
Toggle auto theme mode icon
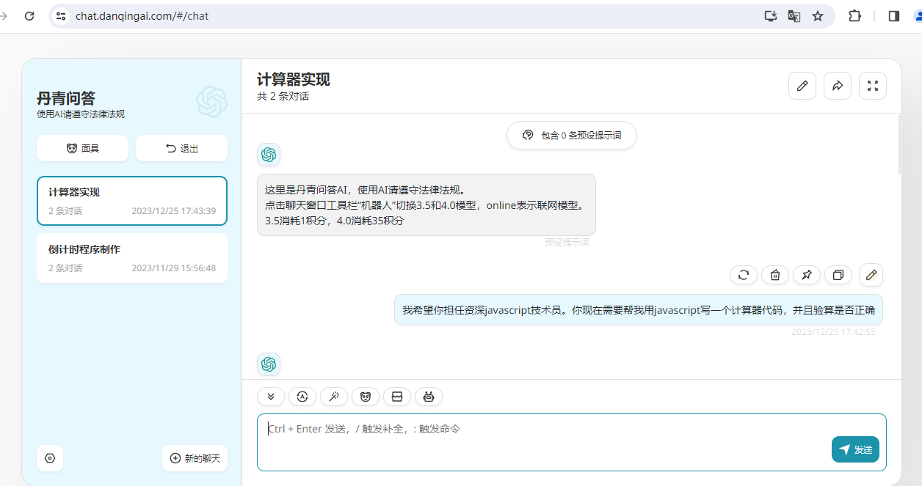302,397
